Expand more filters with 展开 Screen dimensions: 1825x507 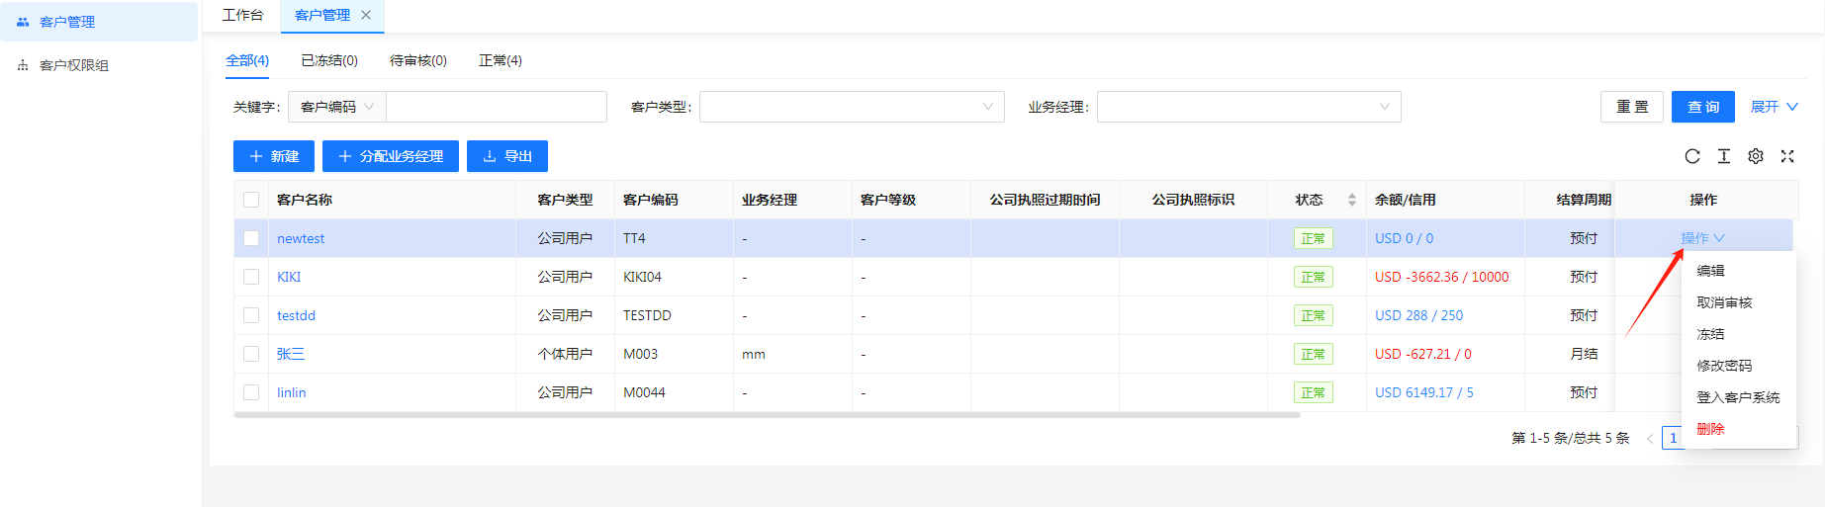(x=1774, y=107)
